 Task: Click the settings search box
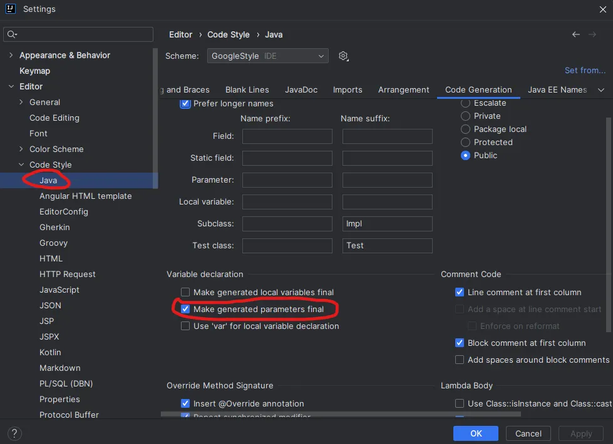pos(78,34)
